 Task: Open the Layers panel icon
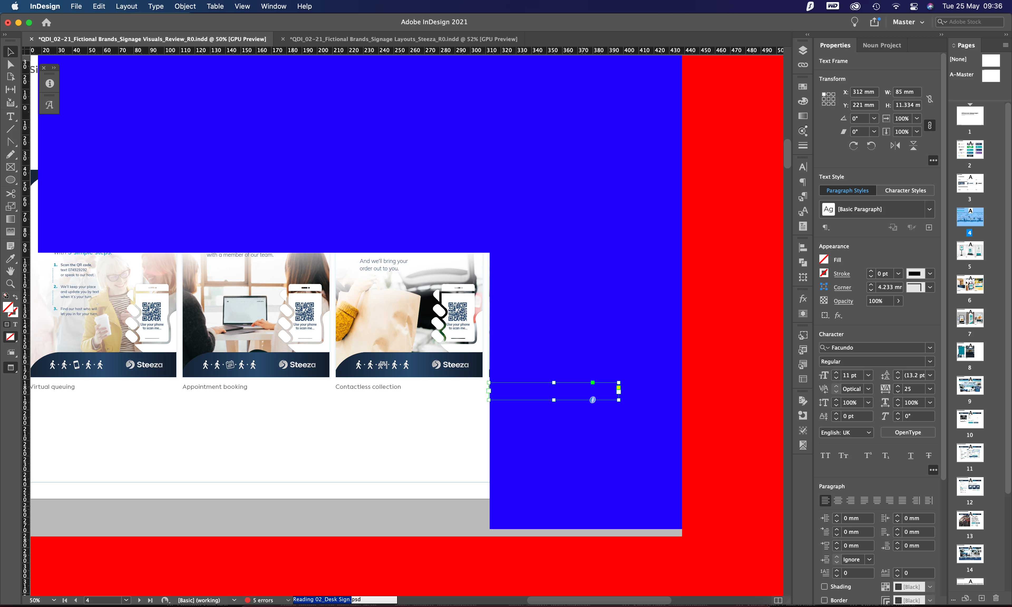pyautogui.click(x=803, y=50)
